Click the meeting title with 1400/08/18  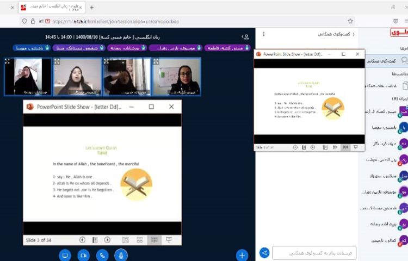click(102, 37)
